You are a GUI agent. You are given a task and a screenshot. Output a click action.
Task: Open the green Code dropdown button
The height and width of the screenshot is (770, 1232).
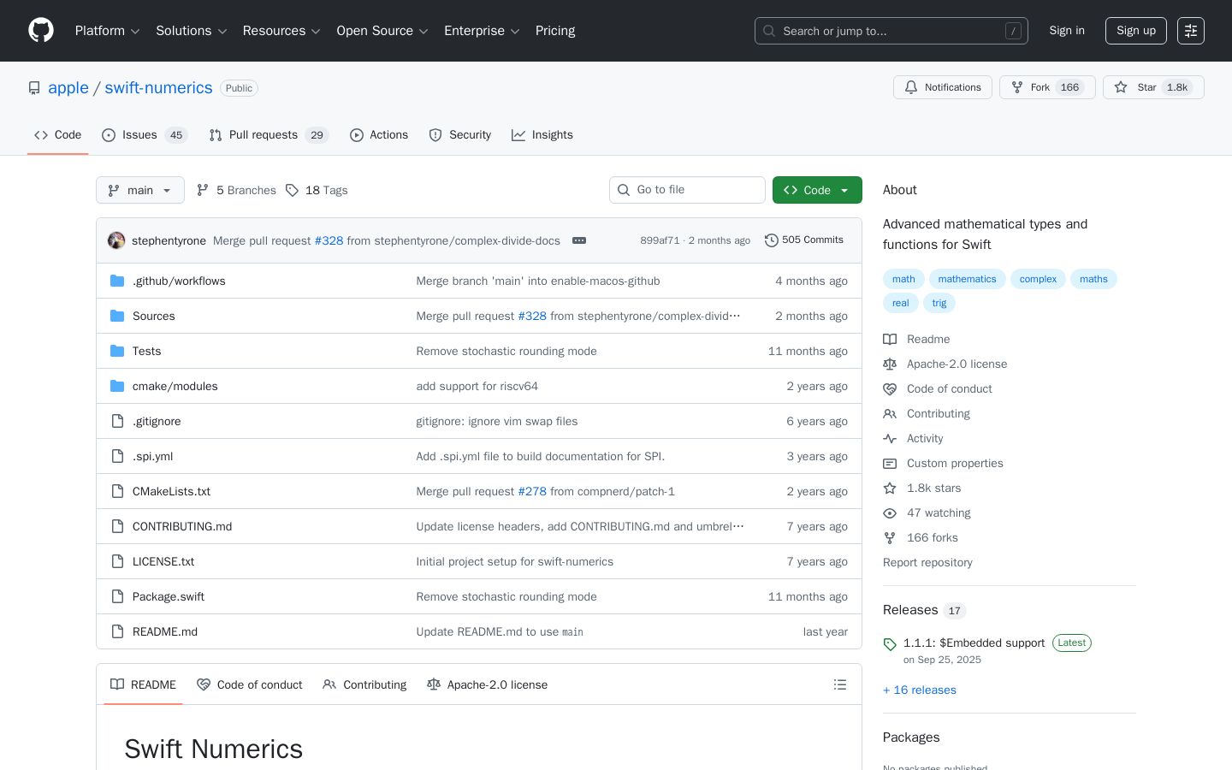coord(817,190)
